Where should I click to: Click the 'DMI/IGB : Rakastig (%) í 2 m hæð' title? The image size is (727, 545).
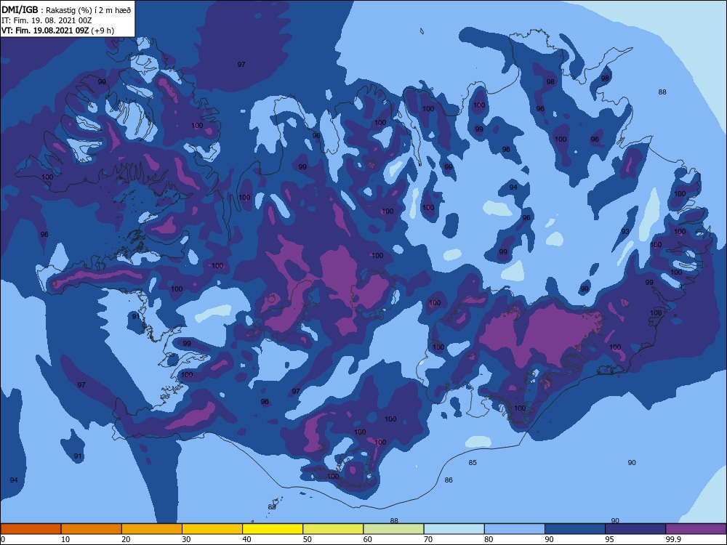pos(66,9)
